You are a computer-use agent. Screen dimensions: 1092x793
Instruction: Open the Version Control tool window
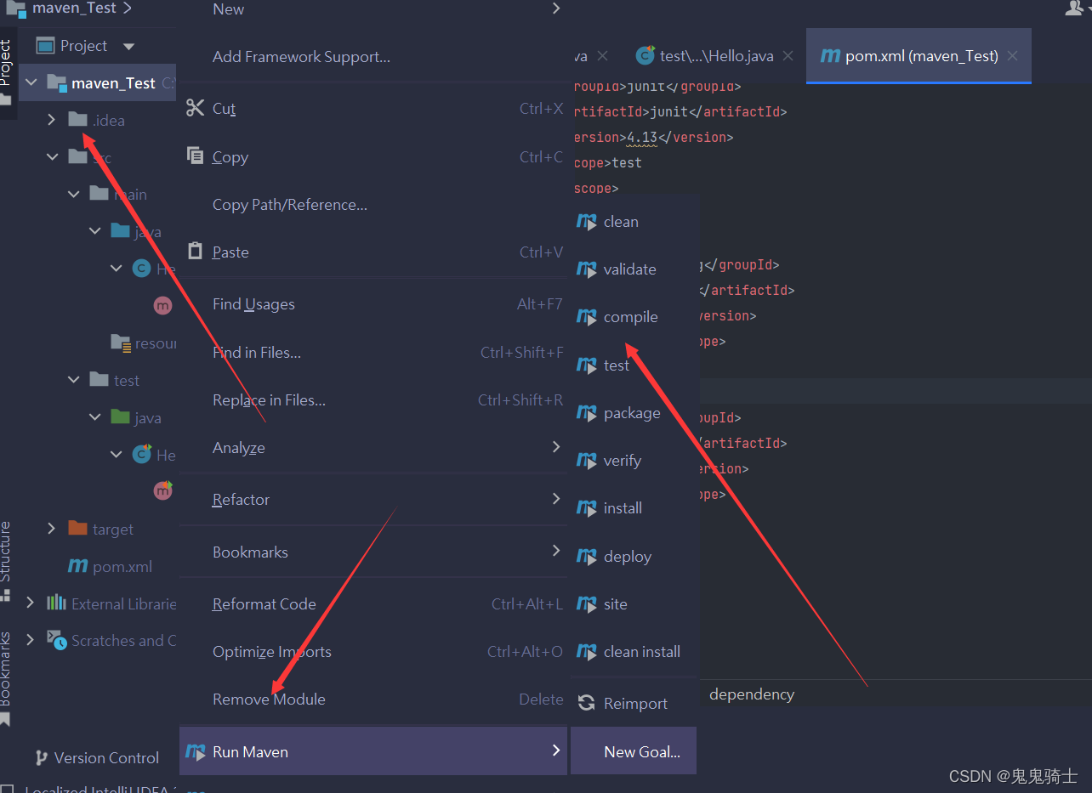click(96, 757)
